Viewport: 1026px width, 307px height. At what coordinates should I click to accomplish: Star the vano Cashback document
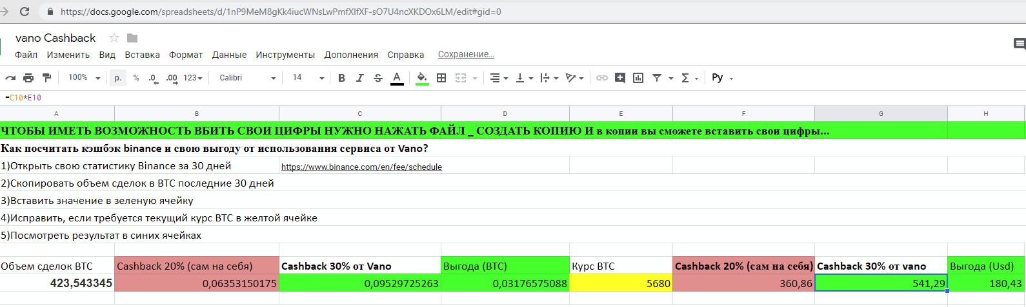click(114, 38)
